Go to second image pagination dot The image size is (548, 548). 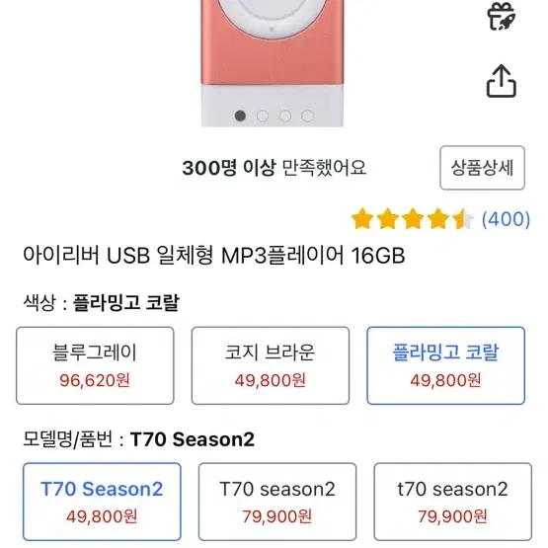(x=263, y=116)
